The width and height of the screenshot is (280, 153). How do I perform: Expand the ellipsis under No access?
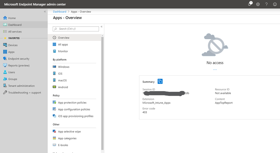215,70
